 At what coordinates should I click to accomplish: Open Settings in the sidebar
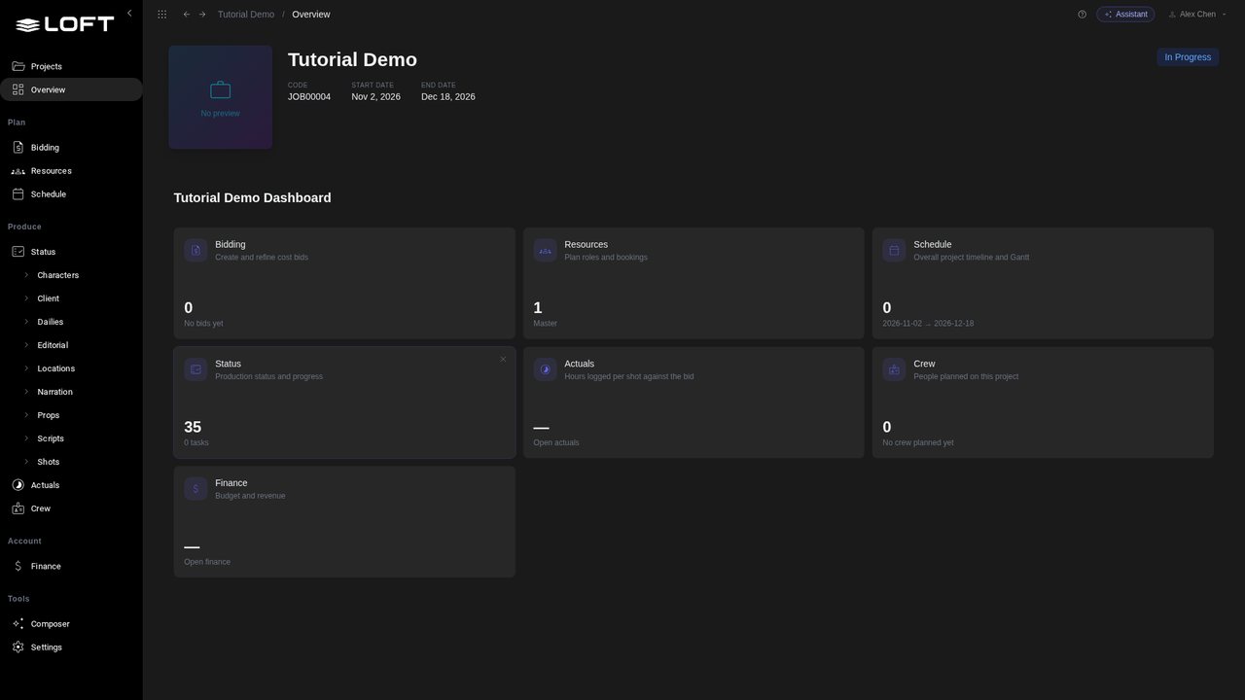(71, 647)
